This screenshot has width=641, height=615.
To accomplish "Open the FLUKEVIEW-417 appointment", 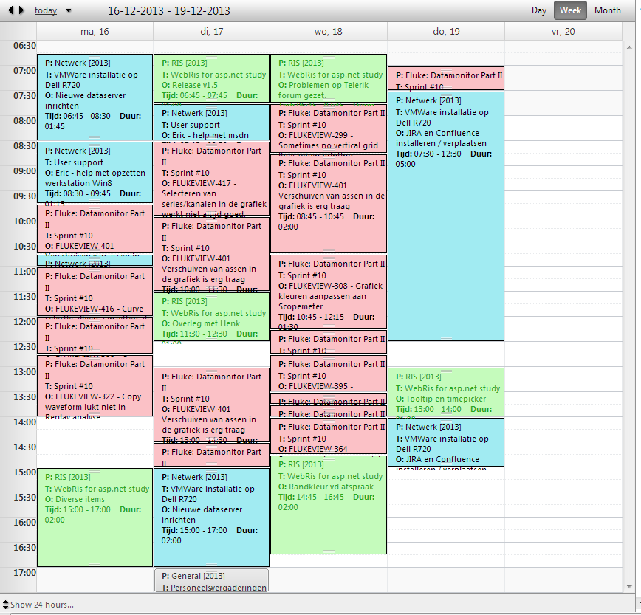I will (212, 179).
